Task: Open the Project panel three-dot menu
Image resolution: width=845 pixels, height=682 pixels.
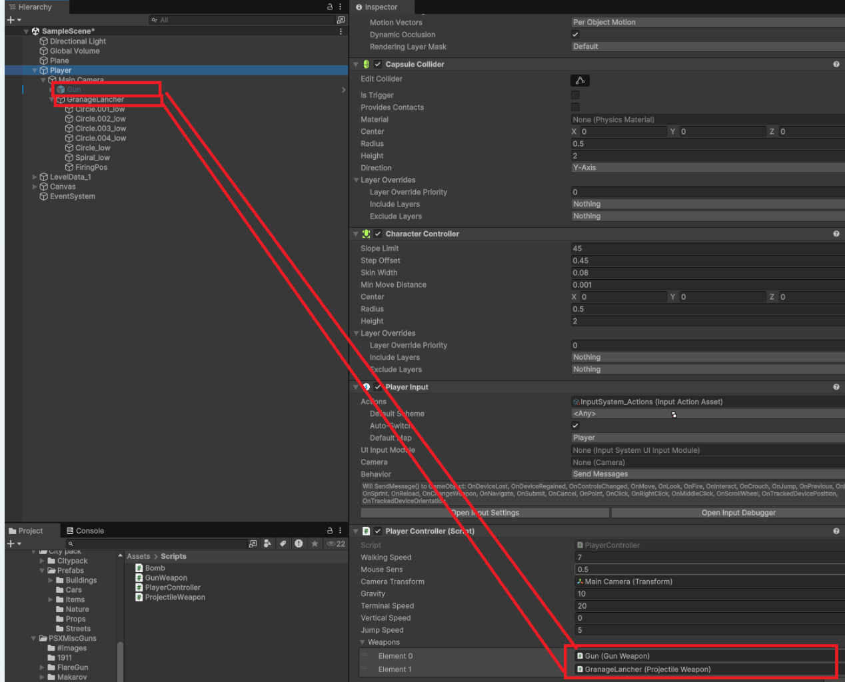Action: 340,531
